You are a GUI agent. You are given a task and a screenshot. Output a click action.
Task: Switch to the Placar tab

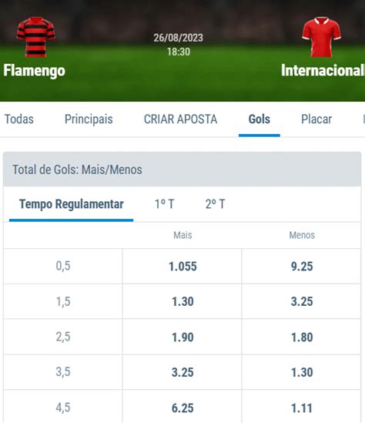[x=316, y=119]
